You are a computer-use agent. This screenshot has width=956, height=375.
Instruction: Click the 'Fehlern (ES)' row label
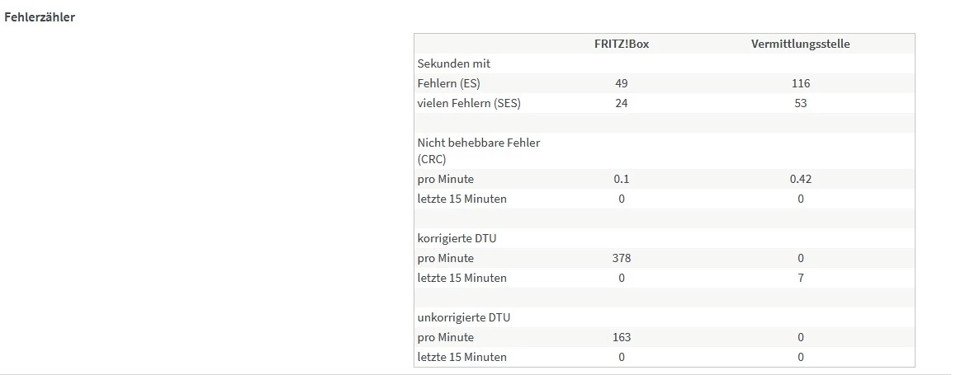coord(449,83)
